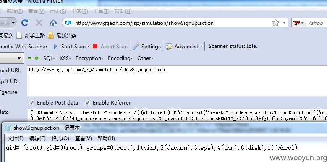Click the back/forward history dropdown arrow
The width and height of the screenshot is (327, 162).
(x=13, y=23)
